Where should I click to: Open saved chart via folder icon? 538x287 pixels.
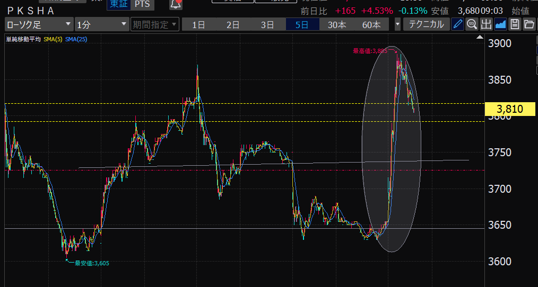click(x=529, y=24)
